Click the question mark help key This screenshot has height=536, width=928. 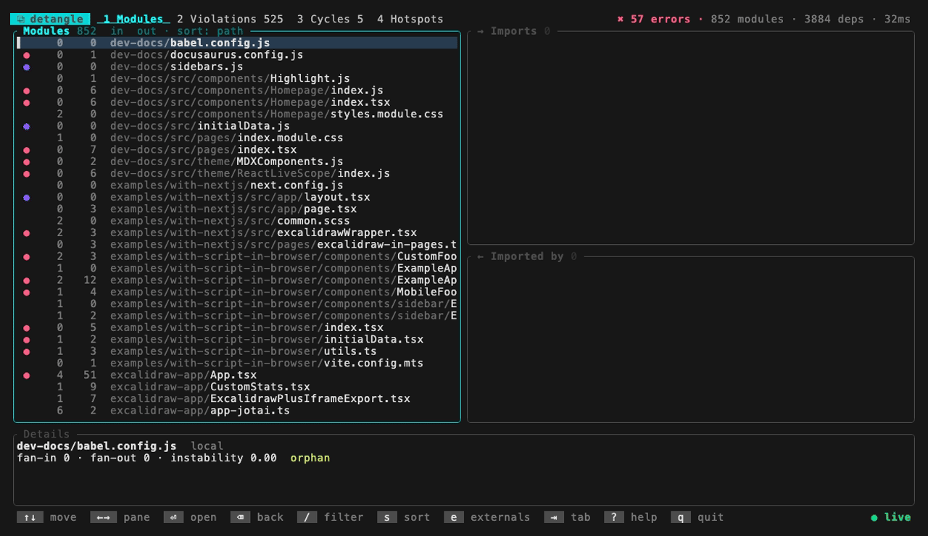(x=613, y=517)
